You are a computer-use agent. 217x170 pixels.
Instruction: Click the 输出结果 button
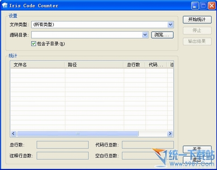tap(197, 41)
